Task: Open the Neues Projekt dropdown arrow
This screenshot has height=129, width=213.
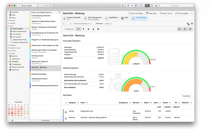Action: pyautogui.click(x=36, y=6)
